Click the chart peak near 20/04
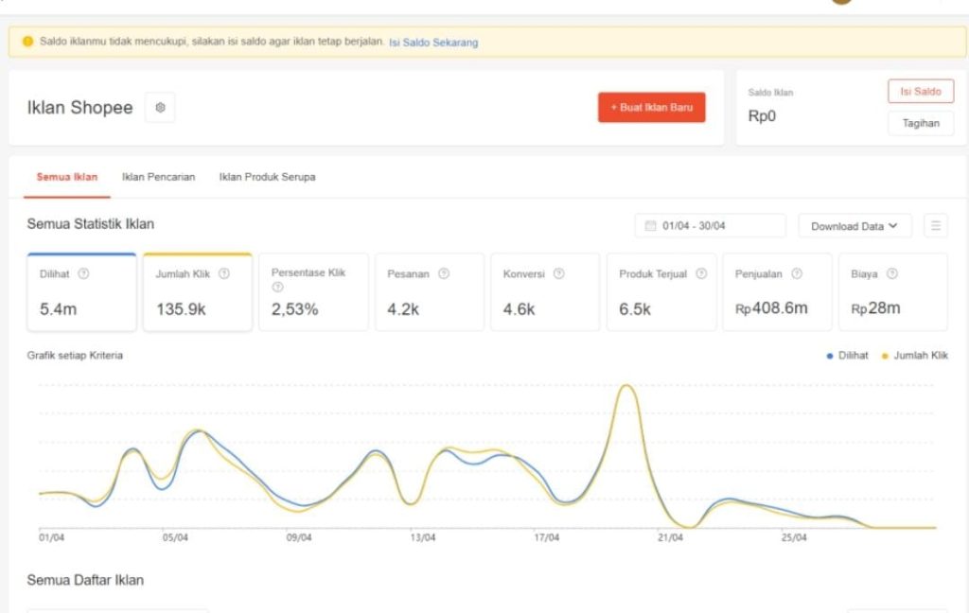The width and height of the screenshot is (969, 613). (x=626, y=386)
